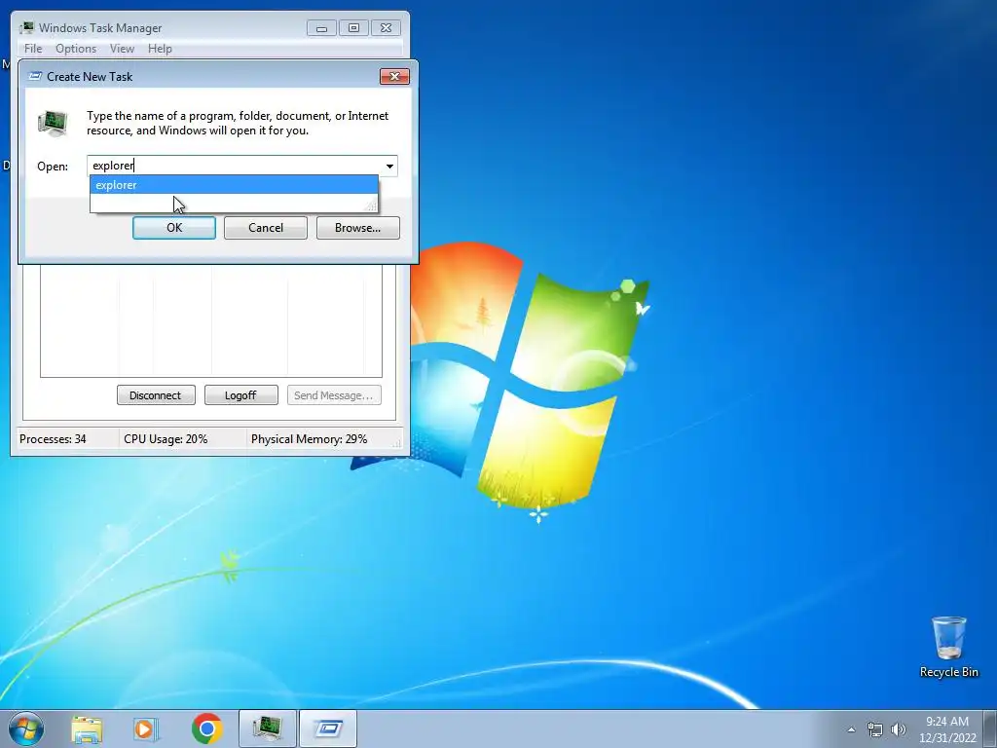Click OK in the Create New Task dialog
Image resolution: width=997 pixels, height=748 pixels.
[x=173, y=228]
